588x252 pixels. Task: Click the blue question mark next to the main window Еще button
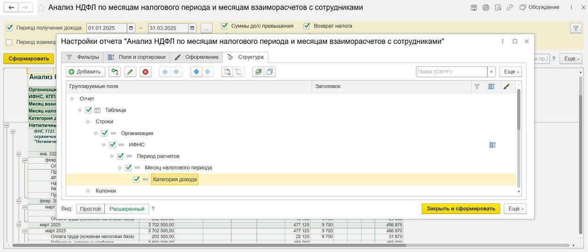(554, 59)
